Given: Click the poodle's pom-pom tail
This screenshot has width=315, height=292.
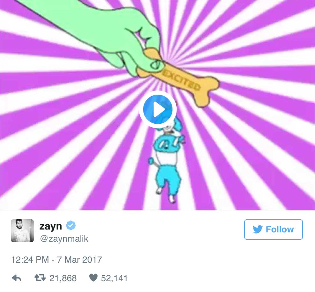Looking at the screenshot, I should click(x=151, y=160).
